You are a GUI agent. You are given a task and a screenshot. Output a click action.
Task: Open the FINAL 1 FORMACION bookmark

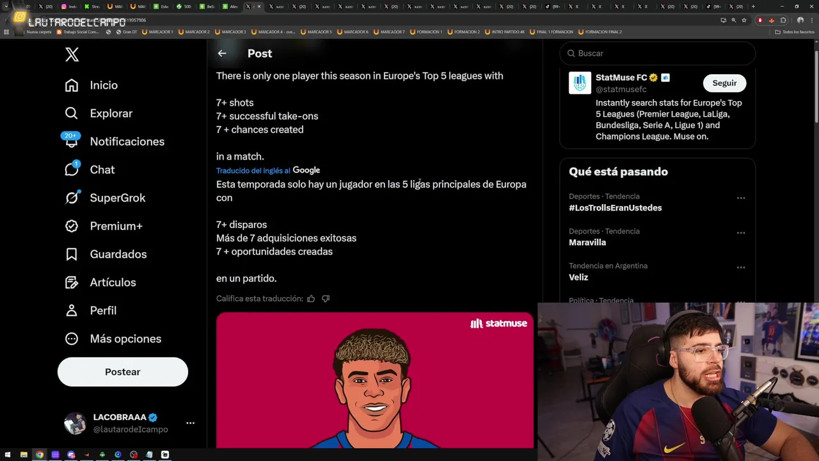[x=551, y=31]
